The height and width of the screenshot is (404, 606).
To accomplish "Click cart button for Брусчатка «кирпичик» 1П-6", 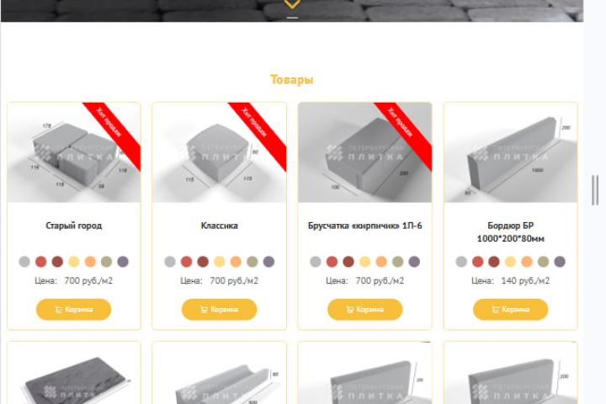I will pos(364,309).
